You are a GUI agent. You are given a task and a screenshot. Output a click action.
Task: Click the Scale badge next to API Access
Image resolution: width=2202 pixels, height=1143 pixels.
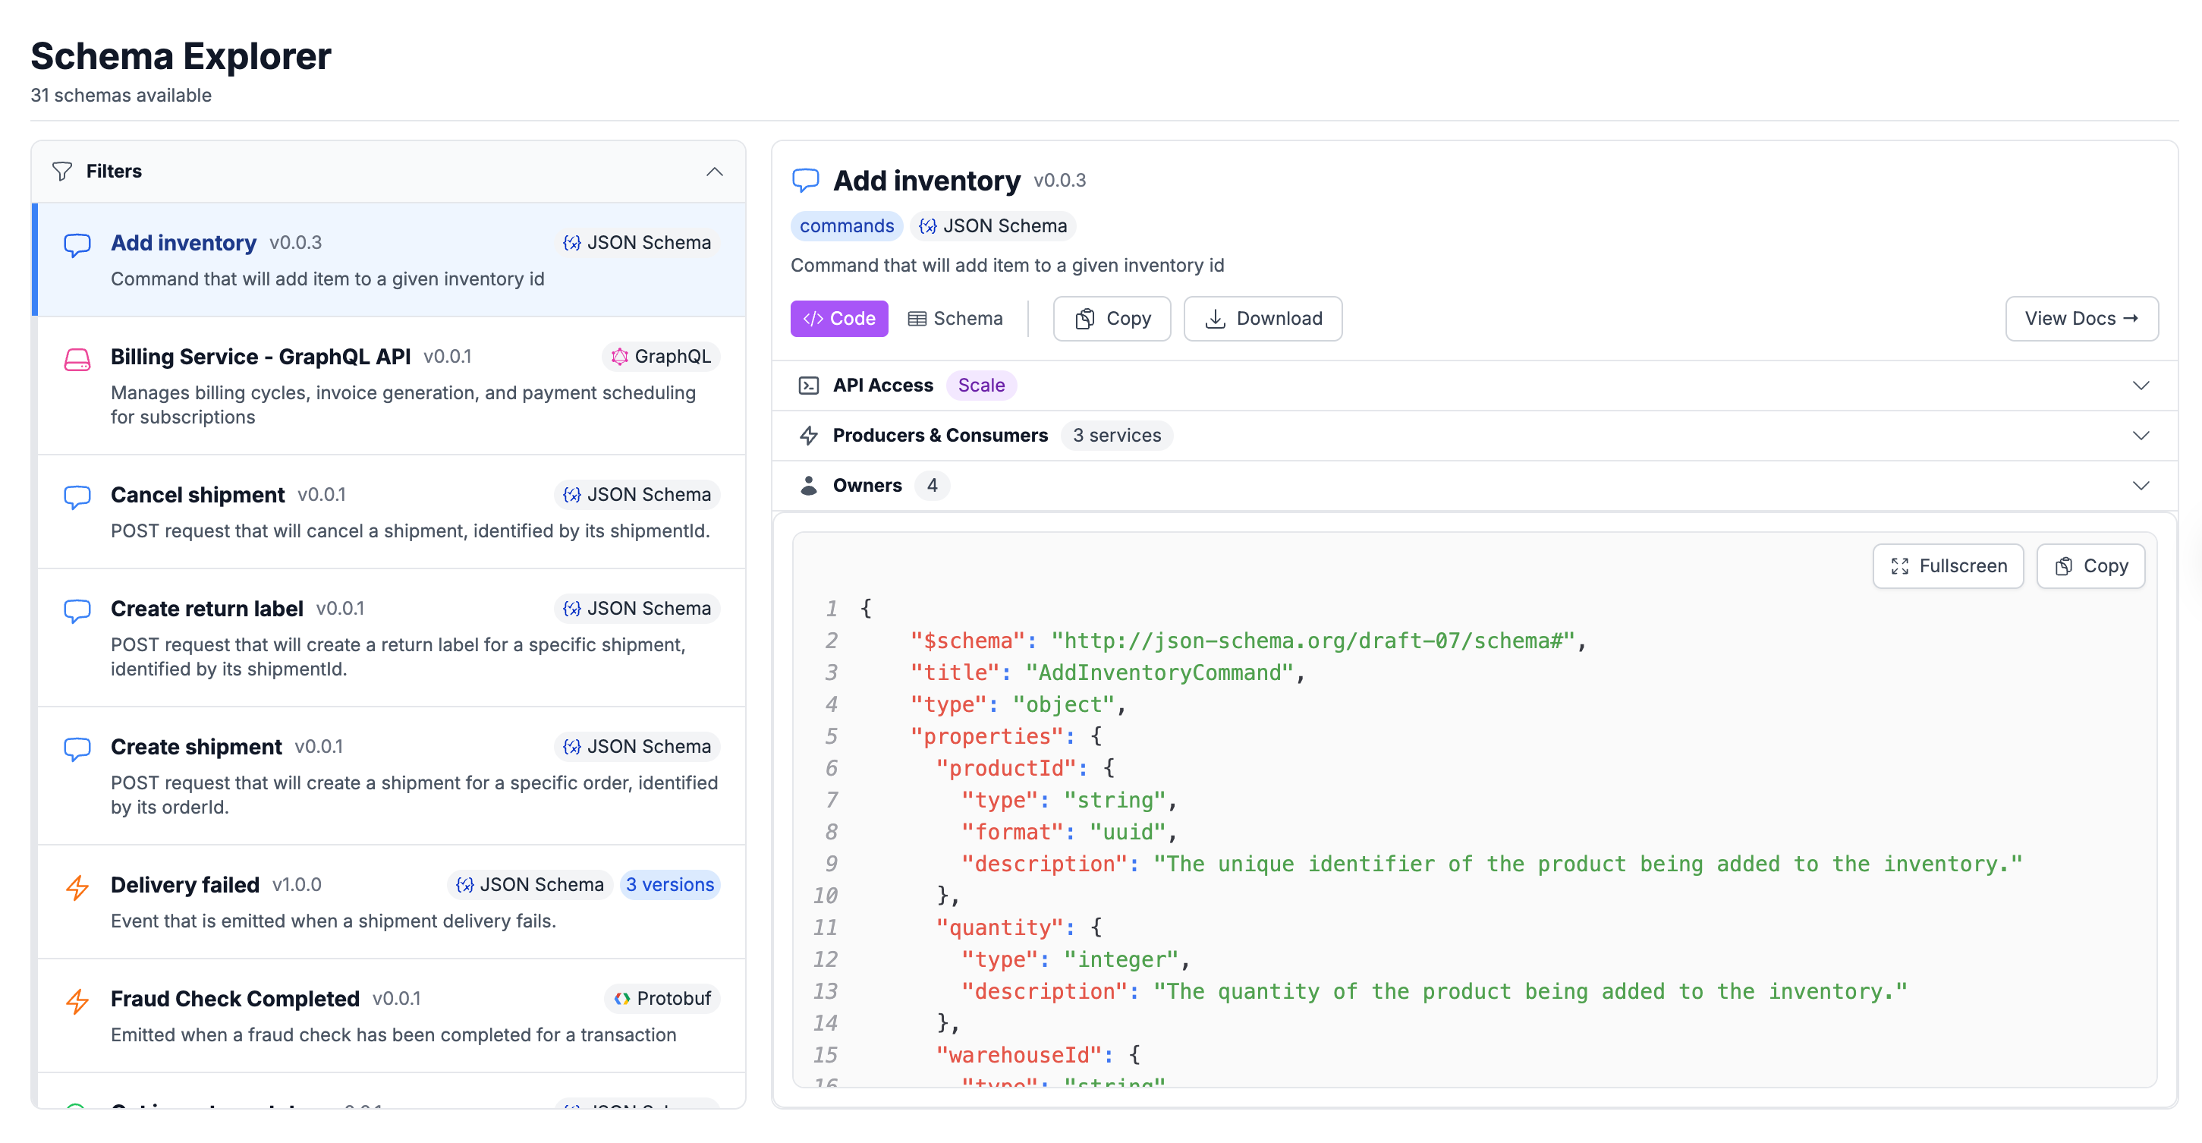(x=980, y=385)
